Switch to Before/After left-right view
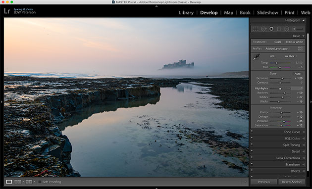 tap(17, 182)
